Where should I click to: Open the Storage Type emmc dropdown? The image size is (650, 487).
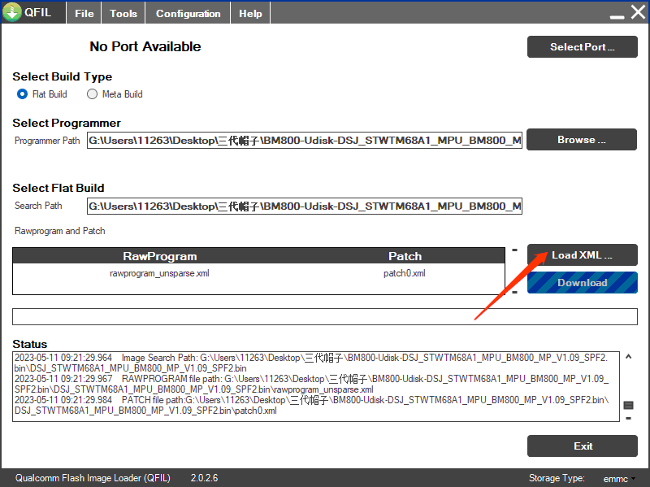[x=619, y=479]
